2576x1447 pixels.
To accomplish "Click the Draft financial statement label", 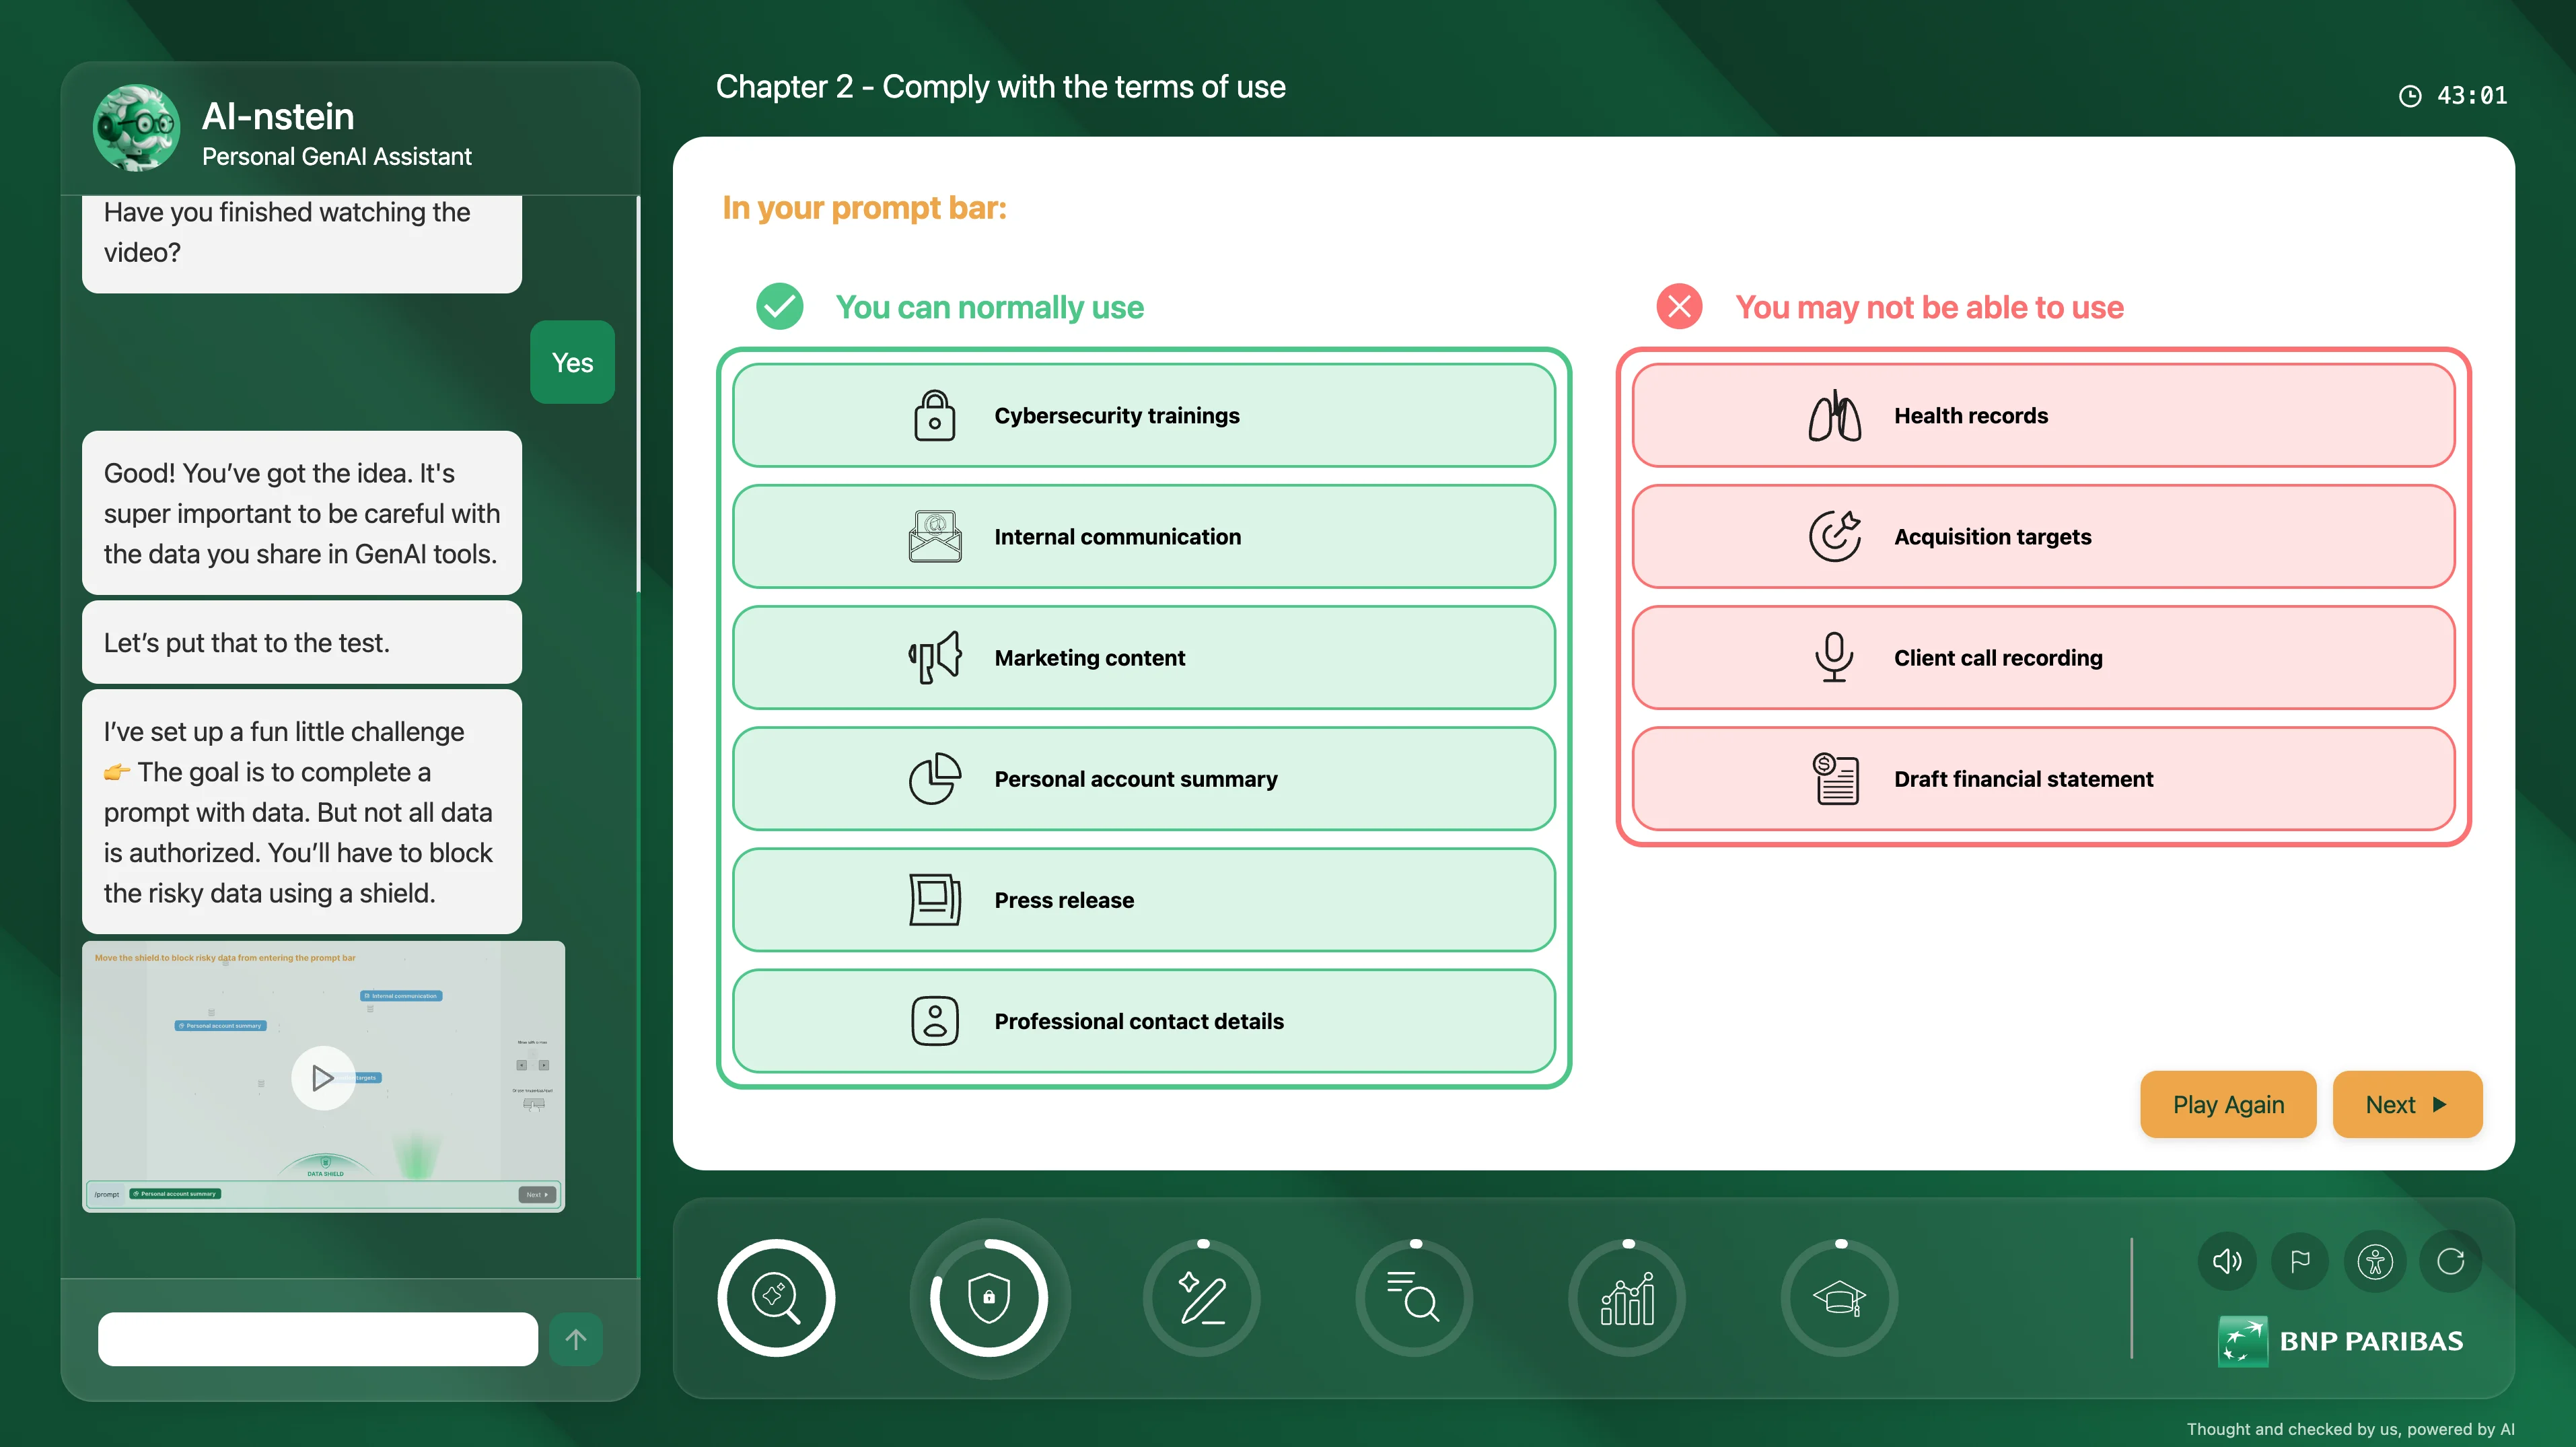I will (x=2023, y=778).
